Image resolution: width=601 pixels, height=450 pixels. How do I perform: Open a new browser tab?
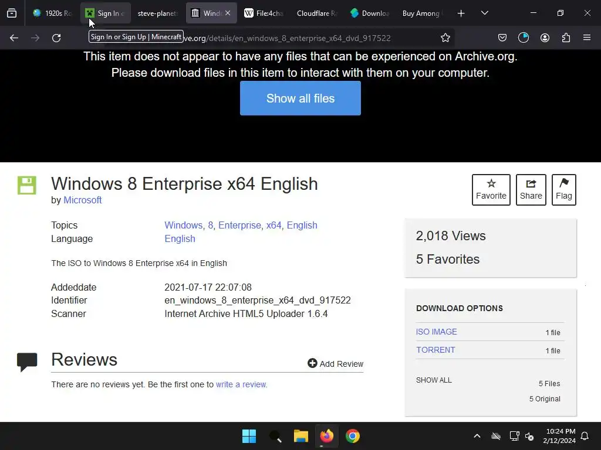(461, 13)
